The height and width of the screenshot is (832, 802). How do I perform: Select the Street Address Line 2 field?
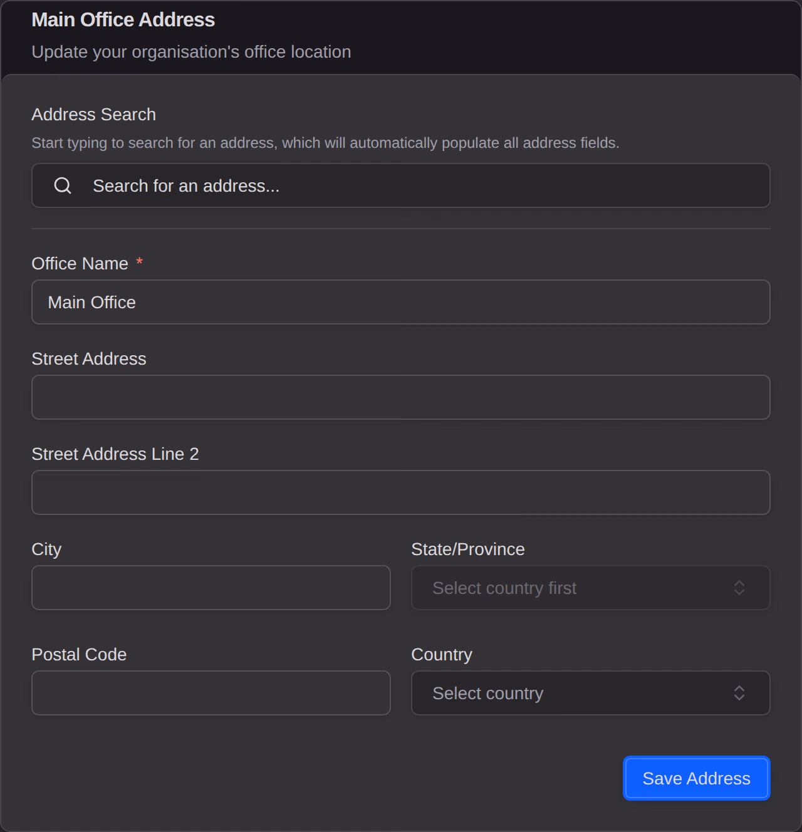(x=401, y=492)
